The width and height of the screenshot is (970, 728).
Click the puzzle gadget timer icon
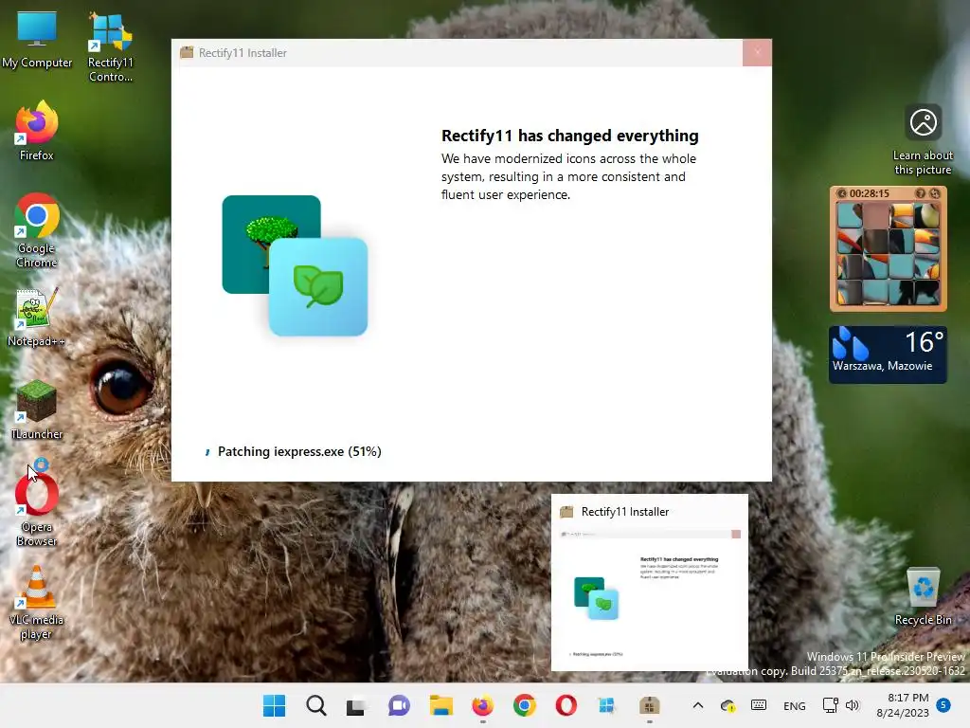click(x=841, y=193)
